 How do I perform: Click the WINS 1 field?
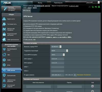click(x=58, y=67)
